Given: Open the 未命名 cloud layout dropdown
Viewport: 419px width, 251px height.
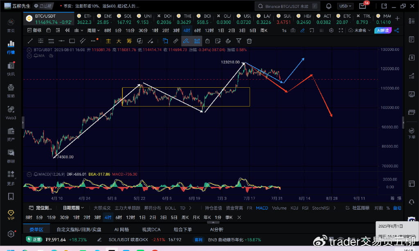Looking at the screenshot, I should (x=359, y=30).
